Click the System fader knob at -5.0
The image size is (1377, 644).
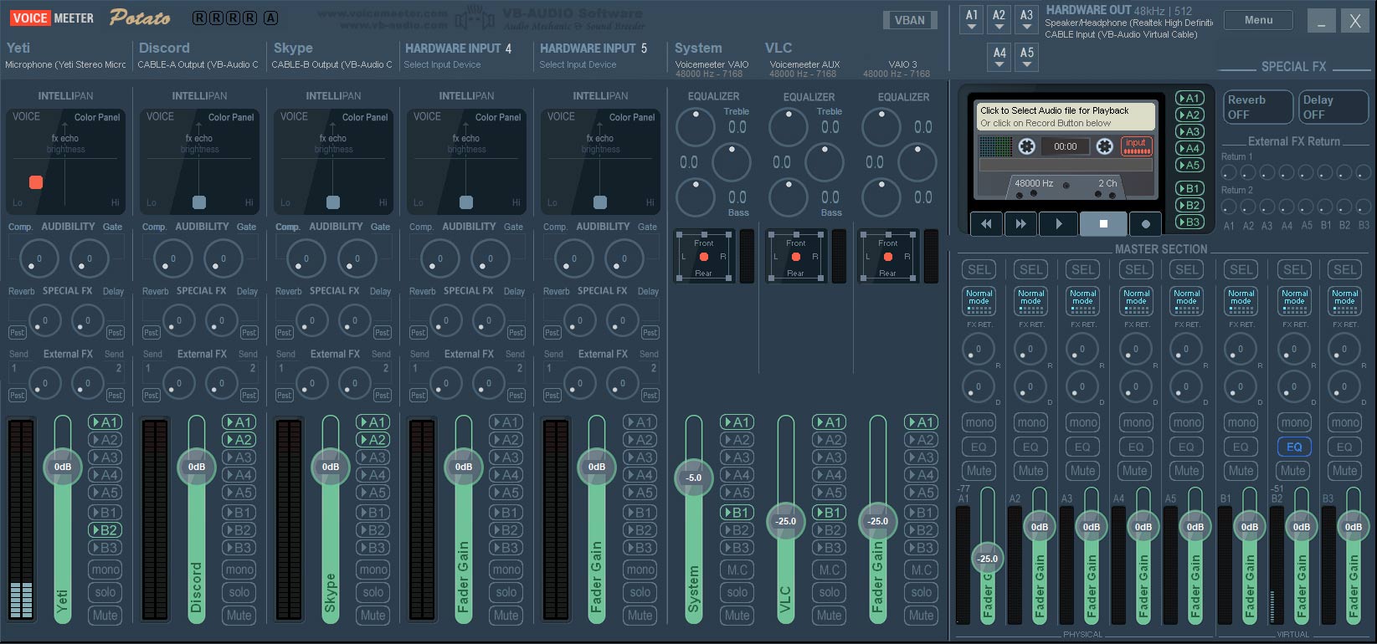(x=694, y=478)
